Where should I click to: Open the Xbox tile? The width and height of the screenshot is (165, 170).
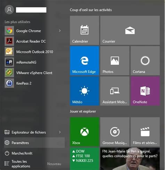click(85, 132)
